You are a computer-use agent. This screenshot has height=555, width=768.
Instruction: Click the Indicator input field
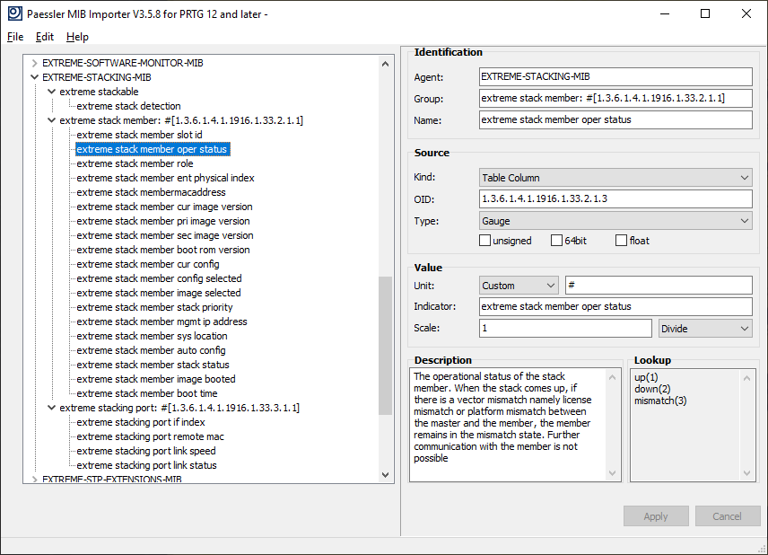[x=615, y=306]
